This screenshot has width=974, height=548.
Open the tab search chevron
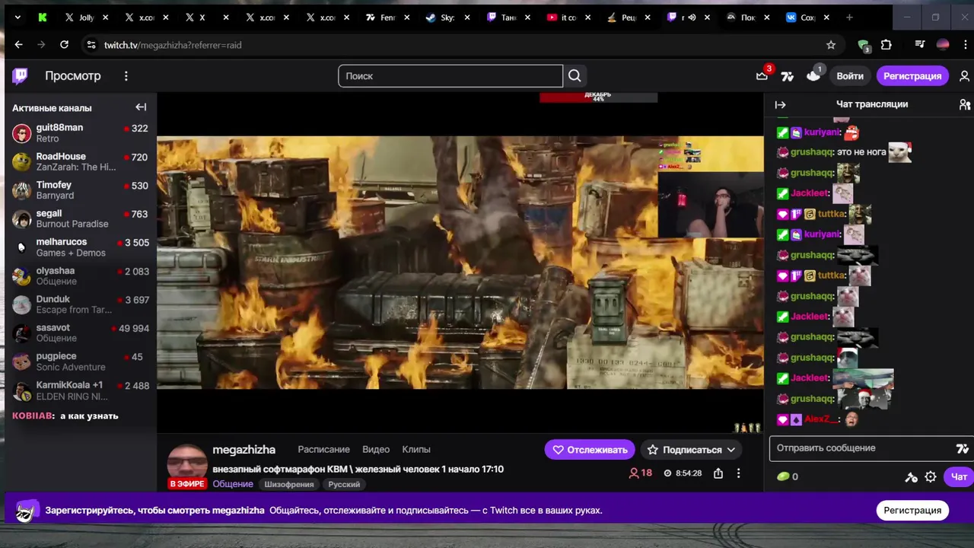tap(18, 18)
